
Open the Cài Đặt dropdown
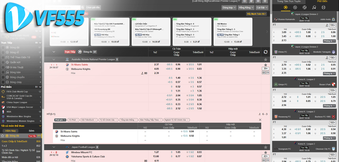[262, 7]
